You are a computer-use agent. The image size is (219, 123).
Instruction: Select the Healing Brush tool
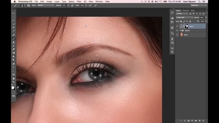tap(14, 35)
